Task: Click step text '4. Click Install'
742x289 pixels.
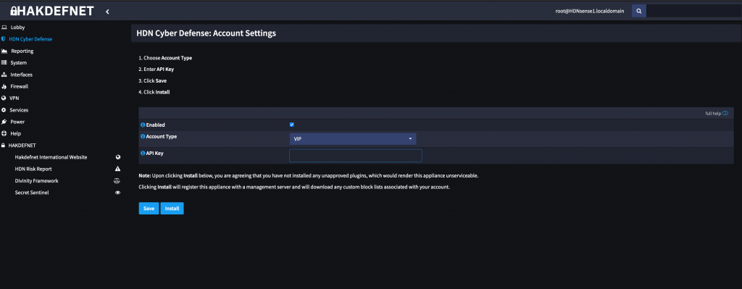Action: (154, 92)
